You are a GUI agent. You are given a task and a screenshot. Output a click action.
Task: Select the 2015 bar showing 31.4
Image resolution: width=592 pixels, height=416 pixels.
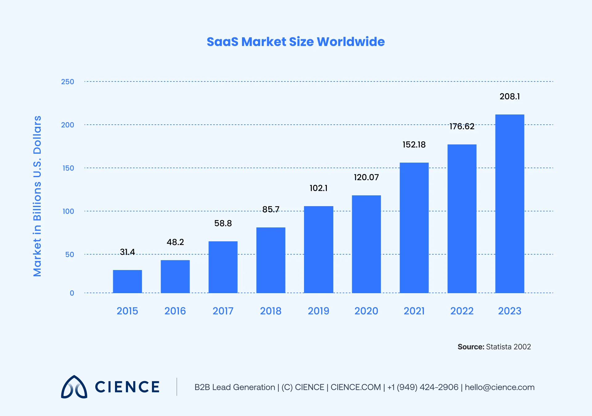(x=127, y=281)
